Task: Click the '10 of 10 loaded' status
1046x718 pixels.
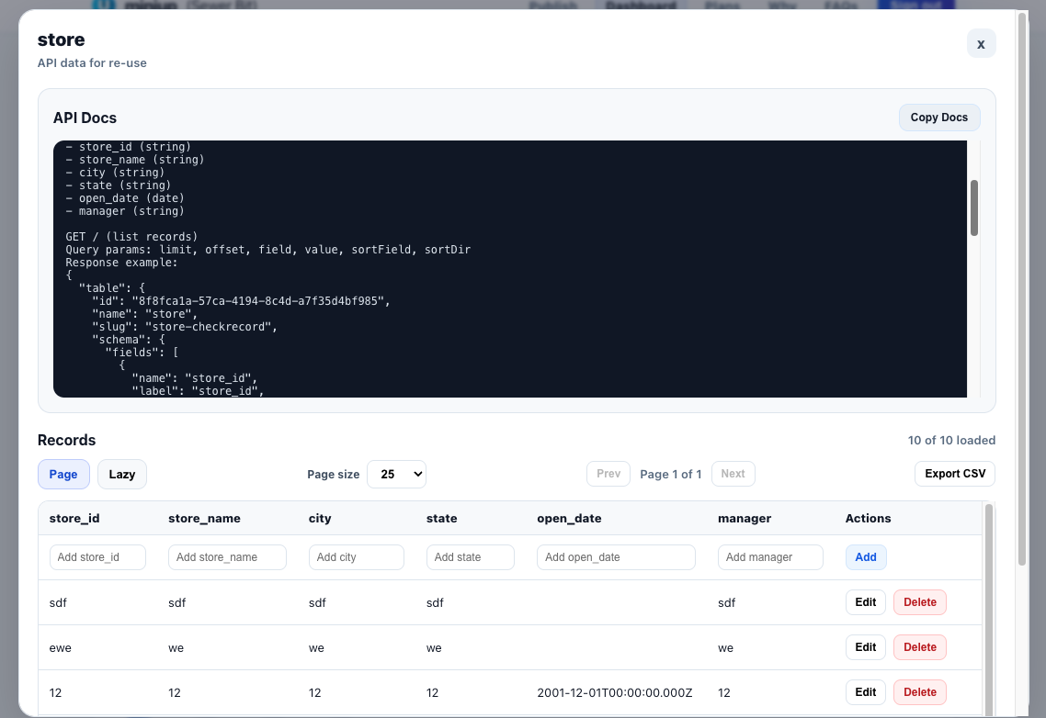Action: 951,440
